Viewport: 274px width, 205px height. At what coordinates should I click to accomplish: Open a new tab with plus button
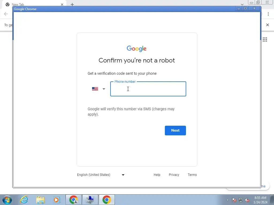72,5
